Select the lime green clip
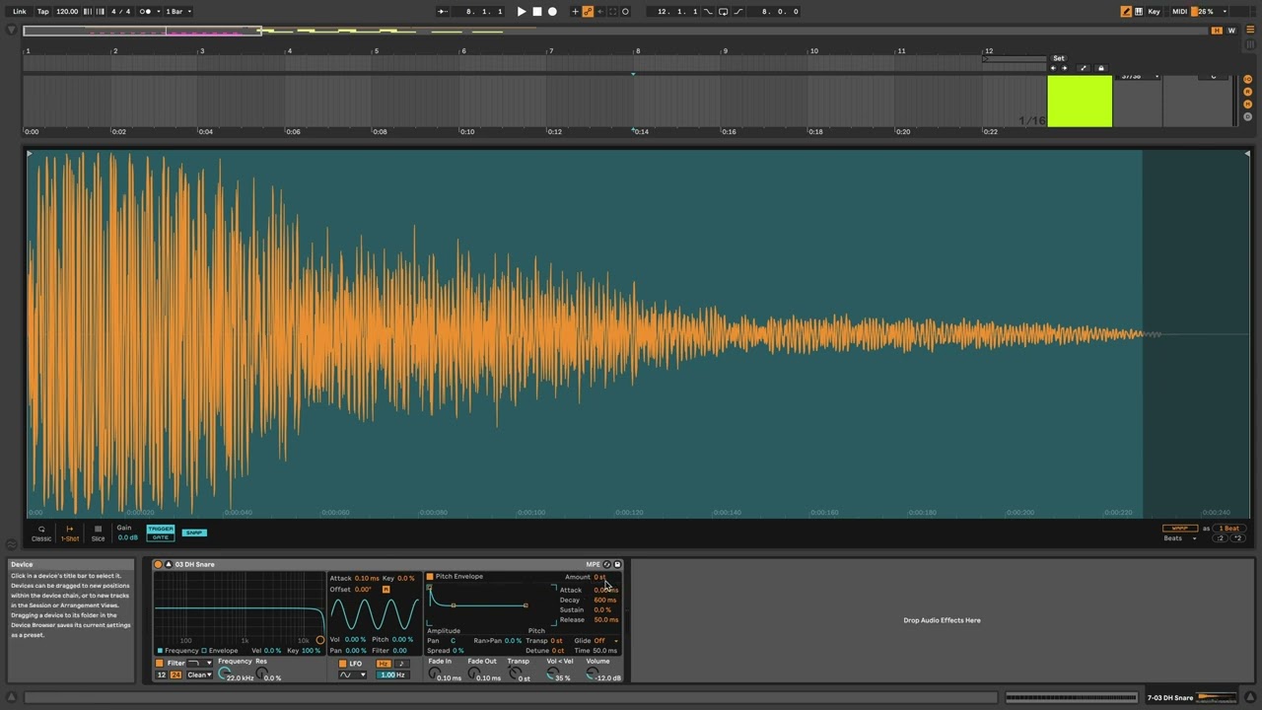The width and height of the screenshot is (1262, 710). tap(1080, 102)
